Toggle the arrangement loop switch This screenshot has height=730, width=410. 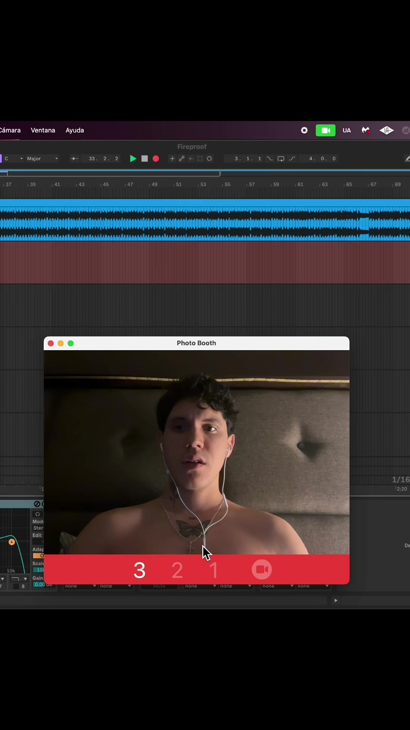281,159
